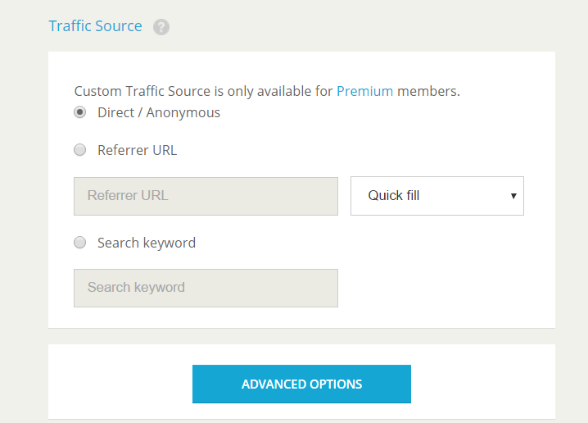Click the 'Quick fill' text in the combo box

(393, 196)
